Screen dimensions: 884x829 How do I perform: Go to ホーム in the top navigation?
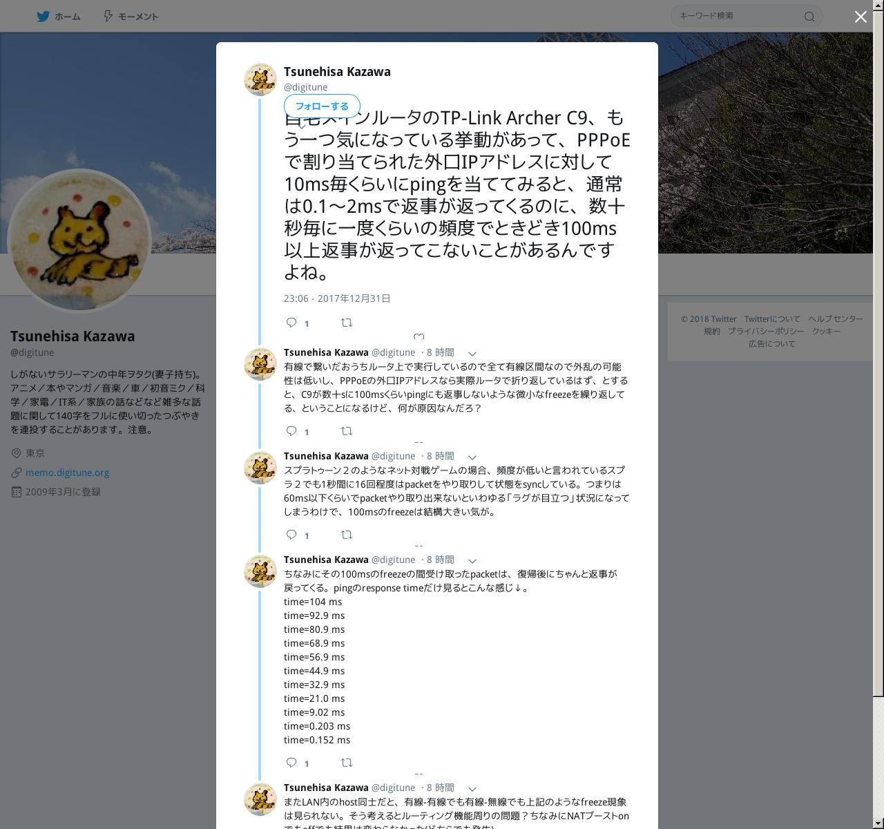tap(59, 17)
